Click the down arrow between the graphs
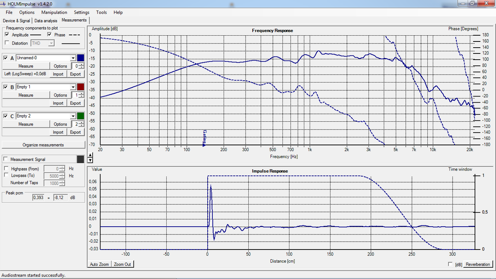Screen dimensions: 496x279 coord(90,160)
